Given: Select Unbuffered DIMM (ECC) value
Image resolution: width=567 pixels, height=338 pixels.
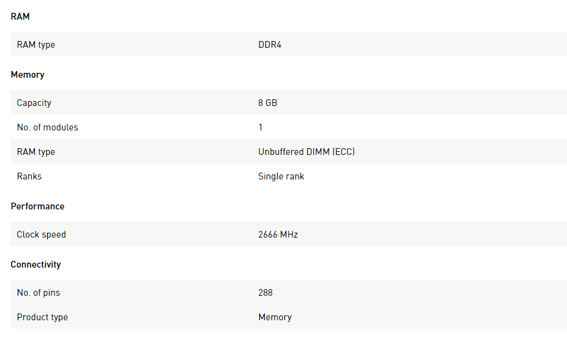Looking at the screenshot, I should click(x=306, y=152).
